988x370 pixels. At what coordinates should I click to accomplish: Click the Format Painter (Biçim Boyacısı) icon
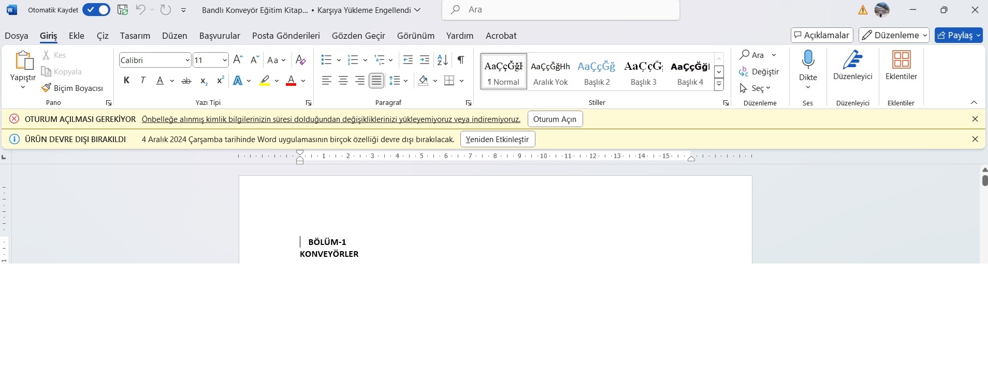46,88
